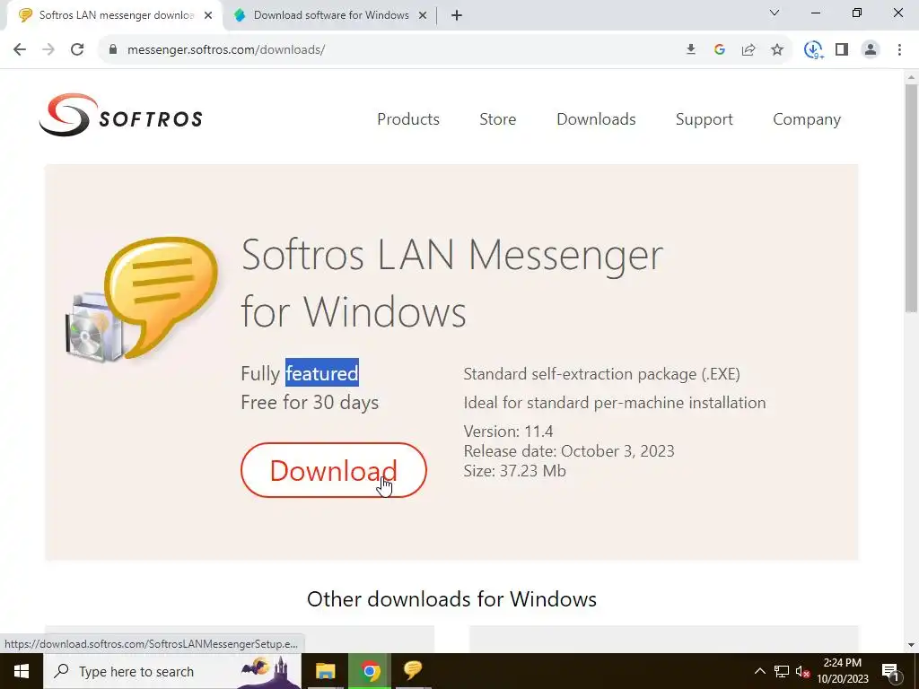This screenshot has width=919, height=689.
Task: Switch to Download software for Windows tab
Action: click(x=330, y=16)
